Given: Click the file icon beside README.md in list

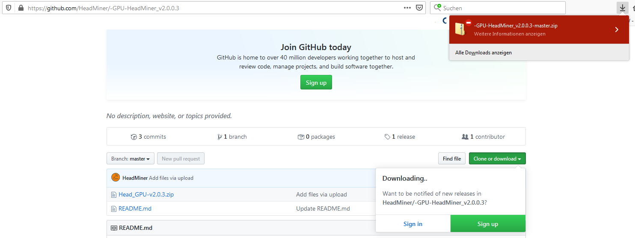Looking at the screenshot, I should [x=114, y=209].
